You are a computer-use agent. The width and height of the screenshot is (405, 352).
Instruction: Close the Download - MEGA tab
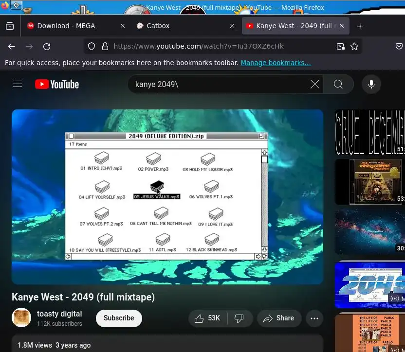123,26
